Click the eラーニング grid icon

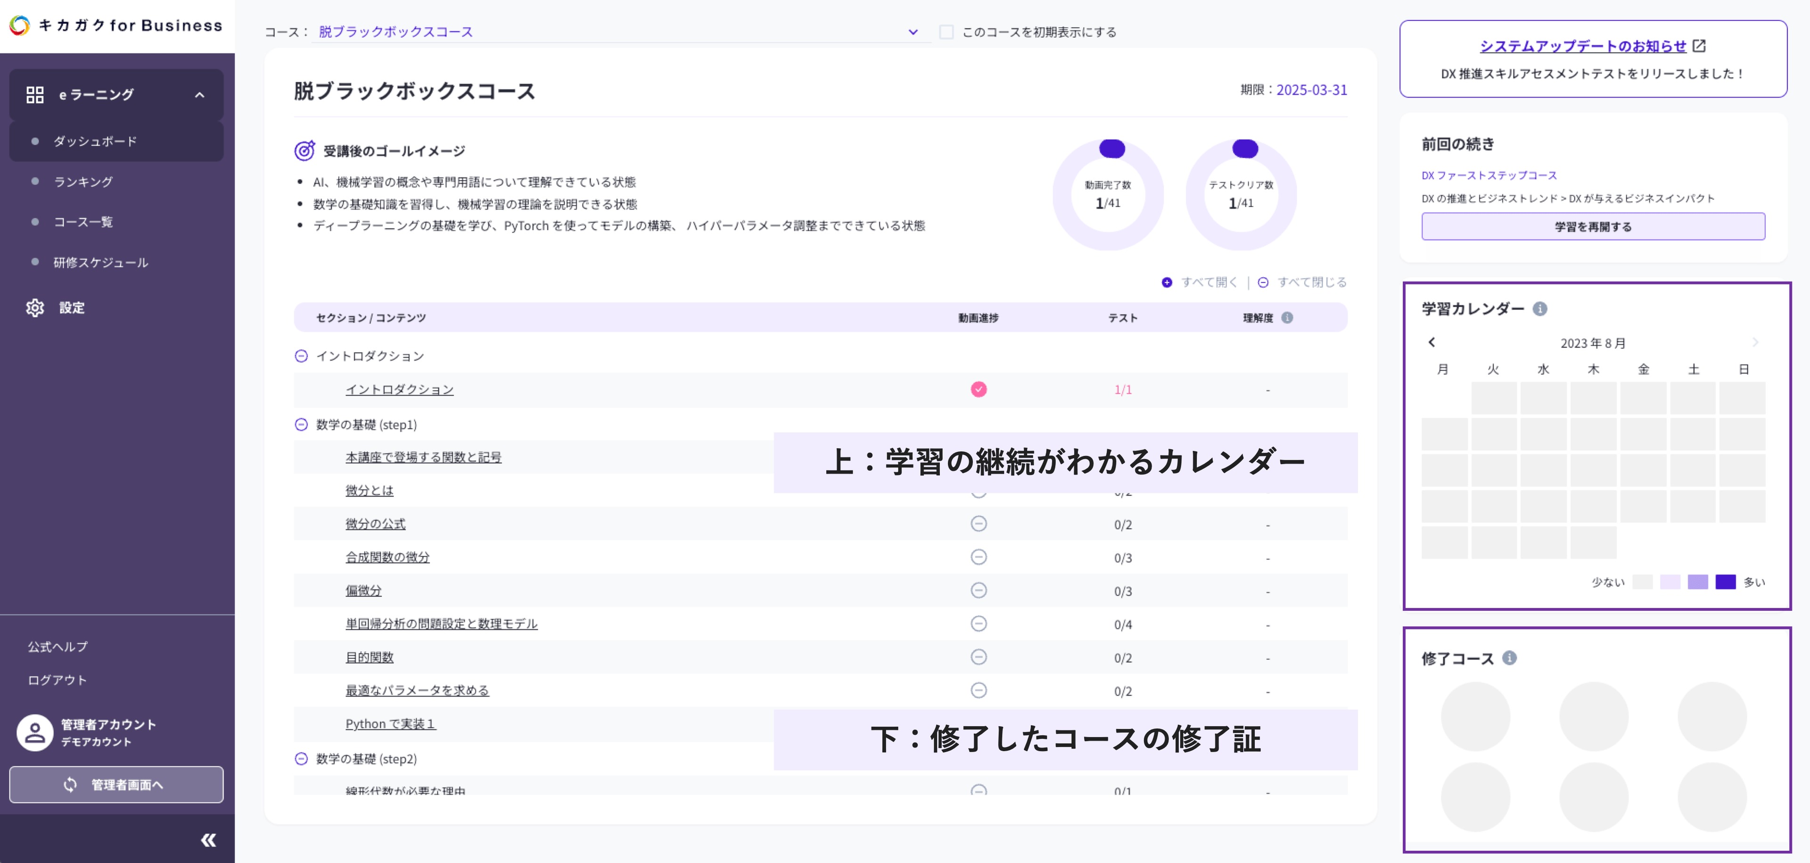pos(35,95)
